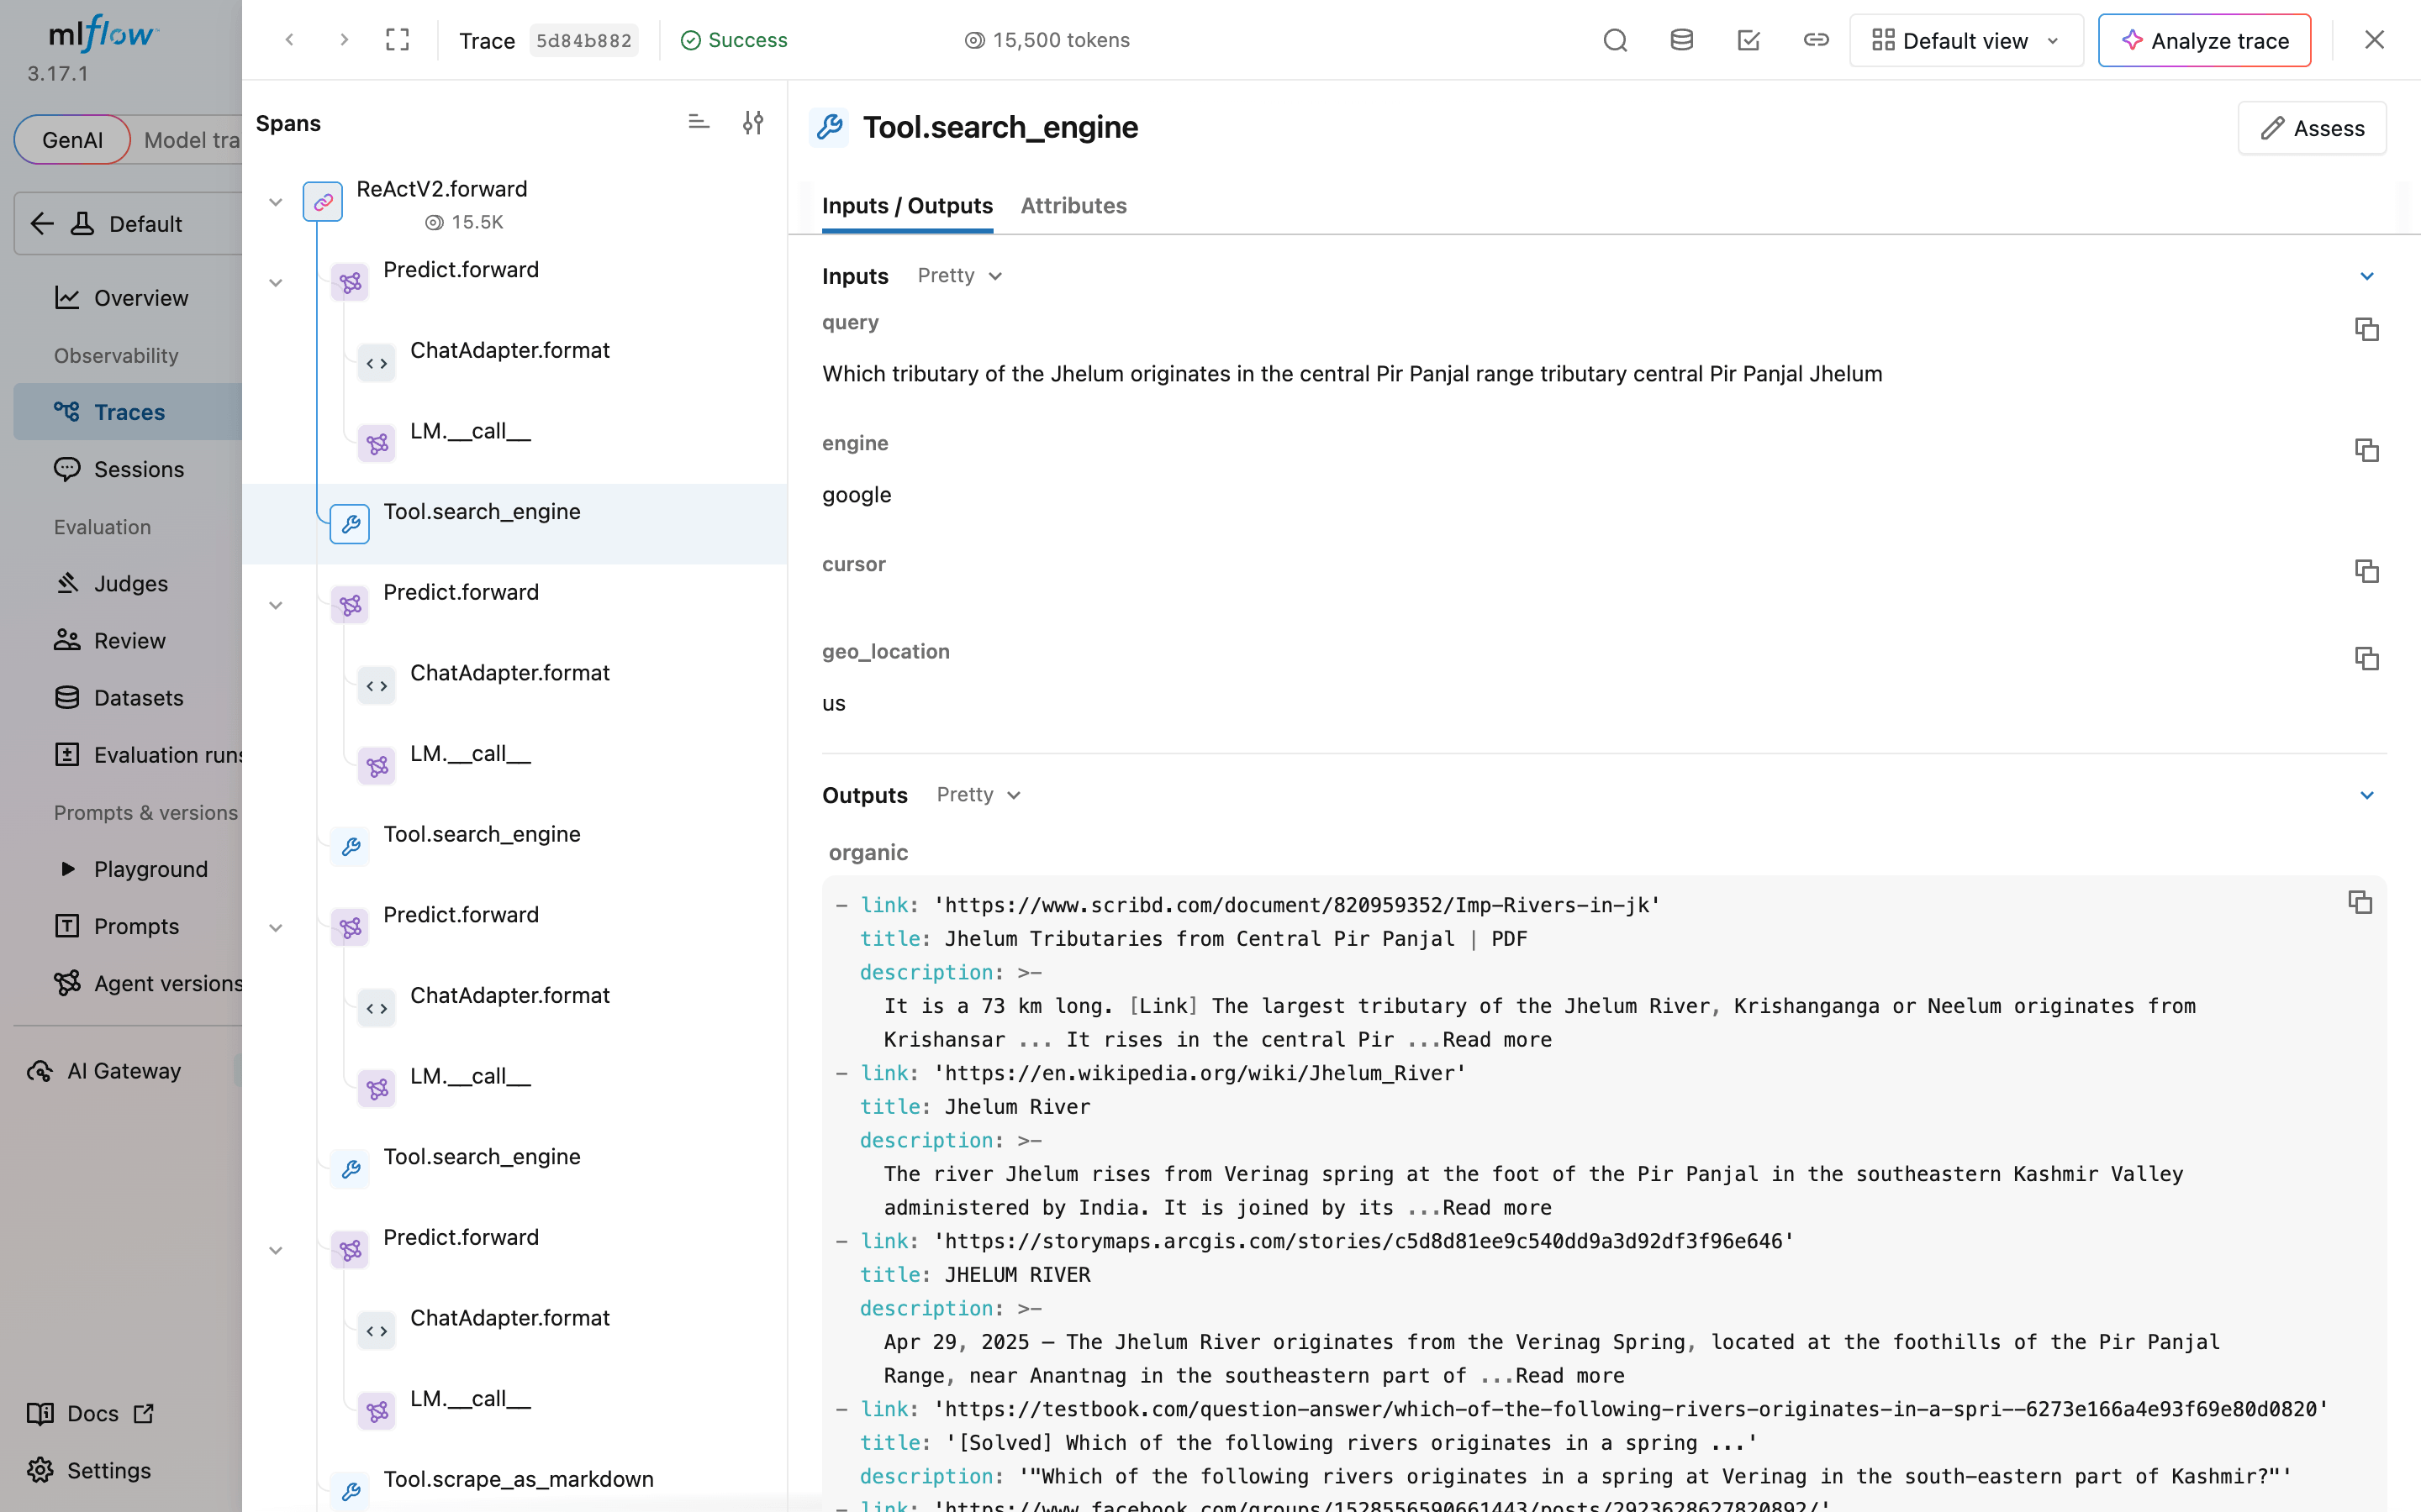Open Settings in the sidebar
Viewport: 2421px width, 1512px height.
coord(90,1470)
